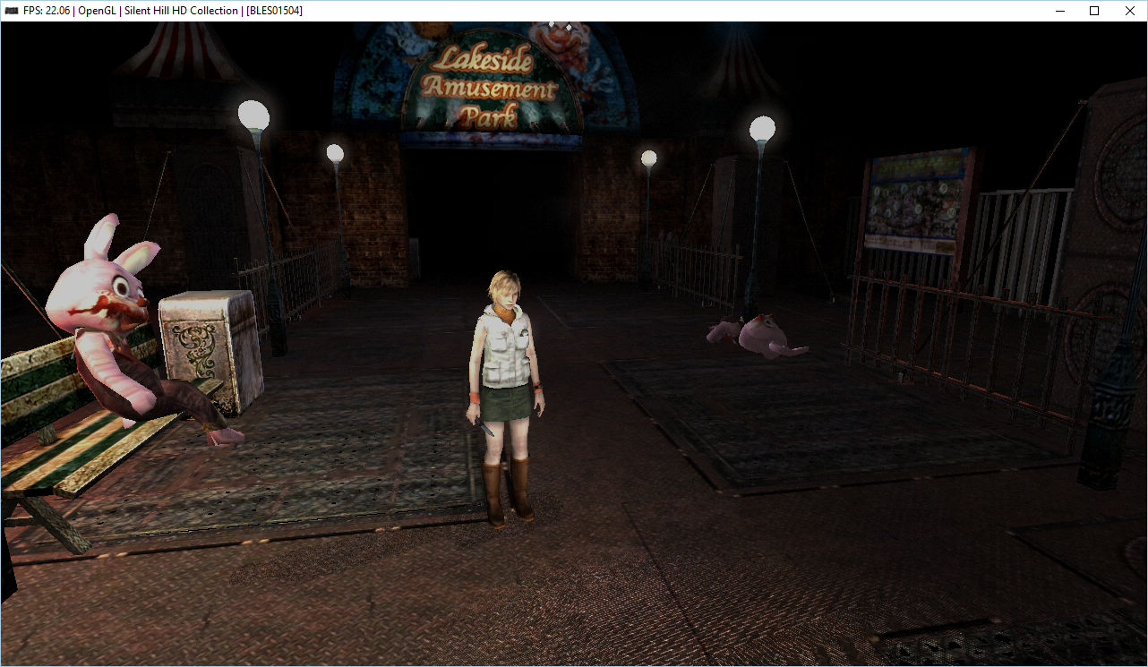Click the emulator app icon in title bar
Screen dimensions: 1148x667
pos(12,11)
